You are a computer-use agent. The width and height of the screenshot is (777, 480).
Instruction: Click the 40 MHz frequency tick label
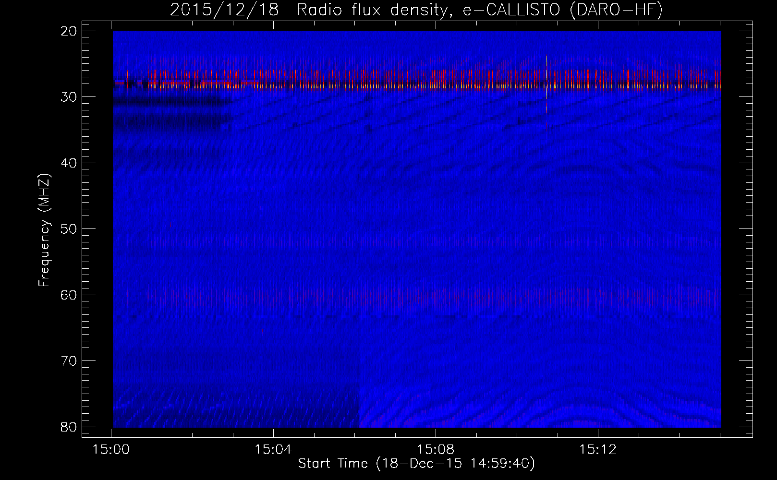click(x=69, y=163)
